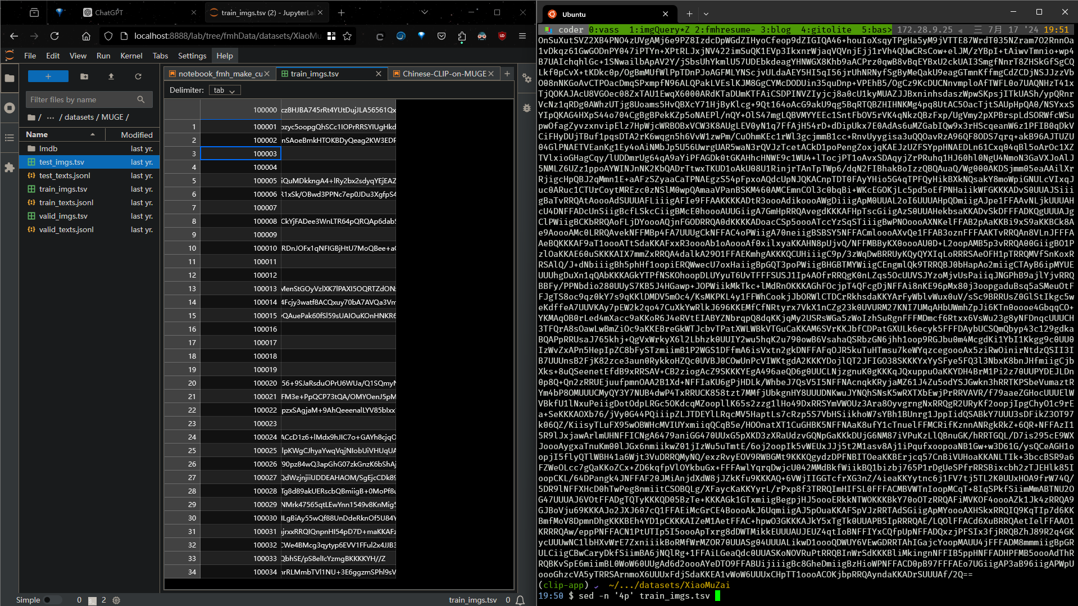Open the Running Terminals and Kernels panel

10,108
